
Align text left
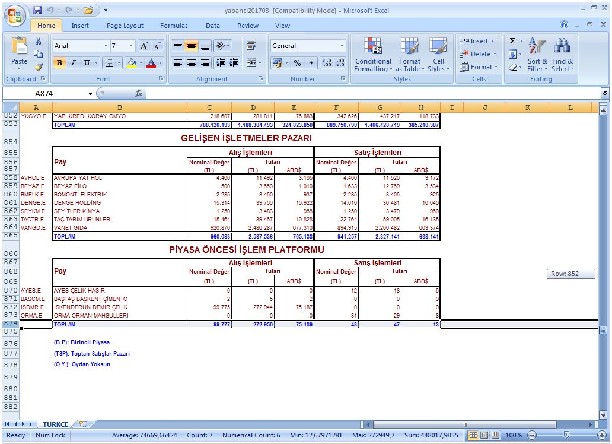coord(178,62)
